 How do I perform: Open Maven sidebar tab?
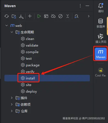coord(101,54)
